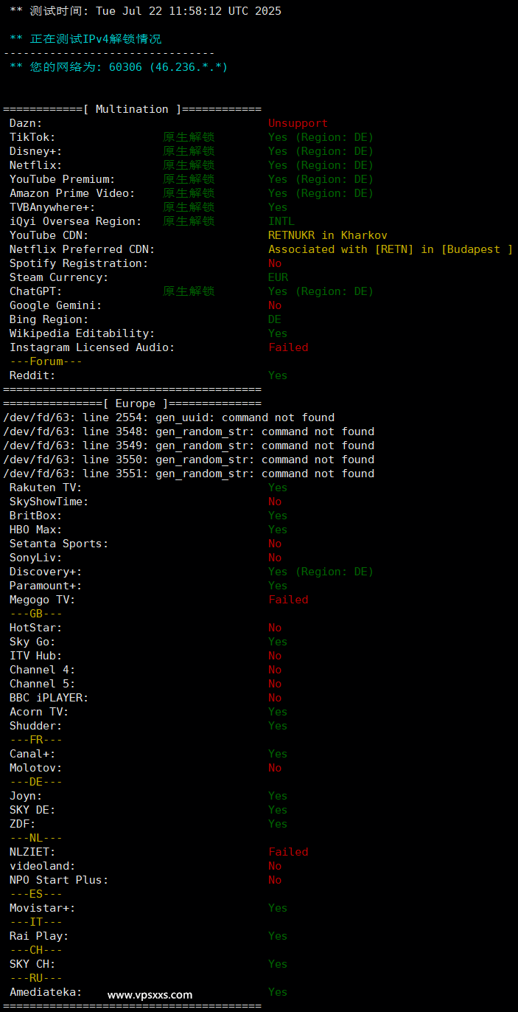518x1012 pixels.
Task: Select the Movistar+: label
Action: (43, 908)
